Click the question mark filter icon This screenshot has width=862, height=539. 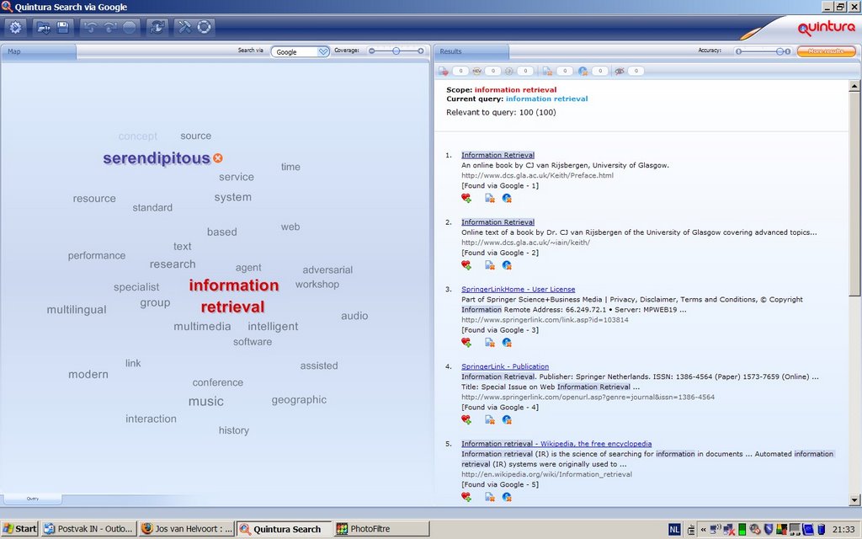point(509,71)
